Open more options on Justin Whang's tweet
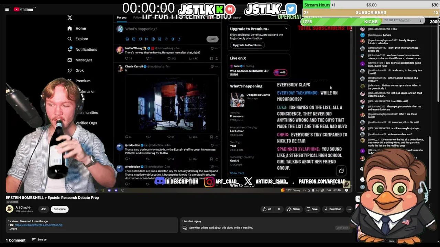Image resolution: width=440 pixels, height=247 pixels. tap(217, 48)
